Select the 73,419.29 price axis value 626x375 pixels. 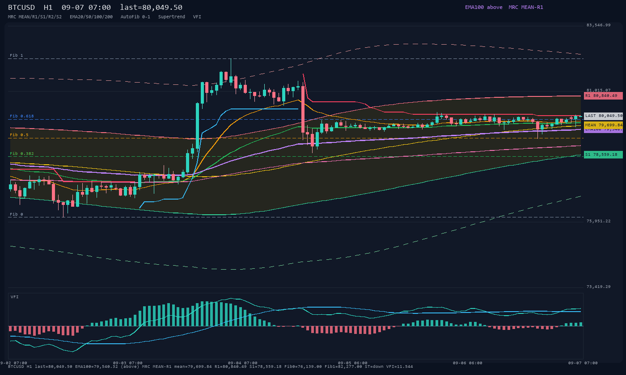(x=598, y=287)
